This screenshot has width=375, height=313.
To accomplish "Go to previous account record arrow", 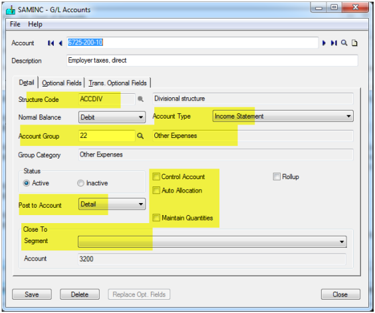I will (61, 43).
